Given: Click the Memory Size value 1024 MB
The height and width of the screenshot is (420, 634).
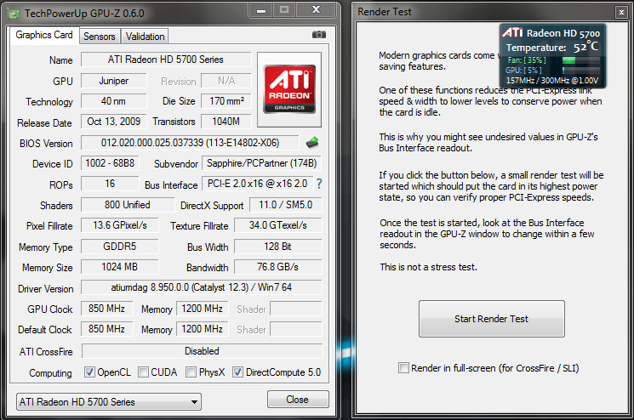Looking at the screenshot, I should pos(120,267).
